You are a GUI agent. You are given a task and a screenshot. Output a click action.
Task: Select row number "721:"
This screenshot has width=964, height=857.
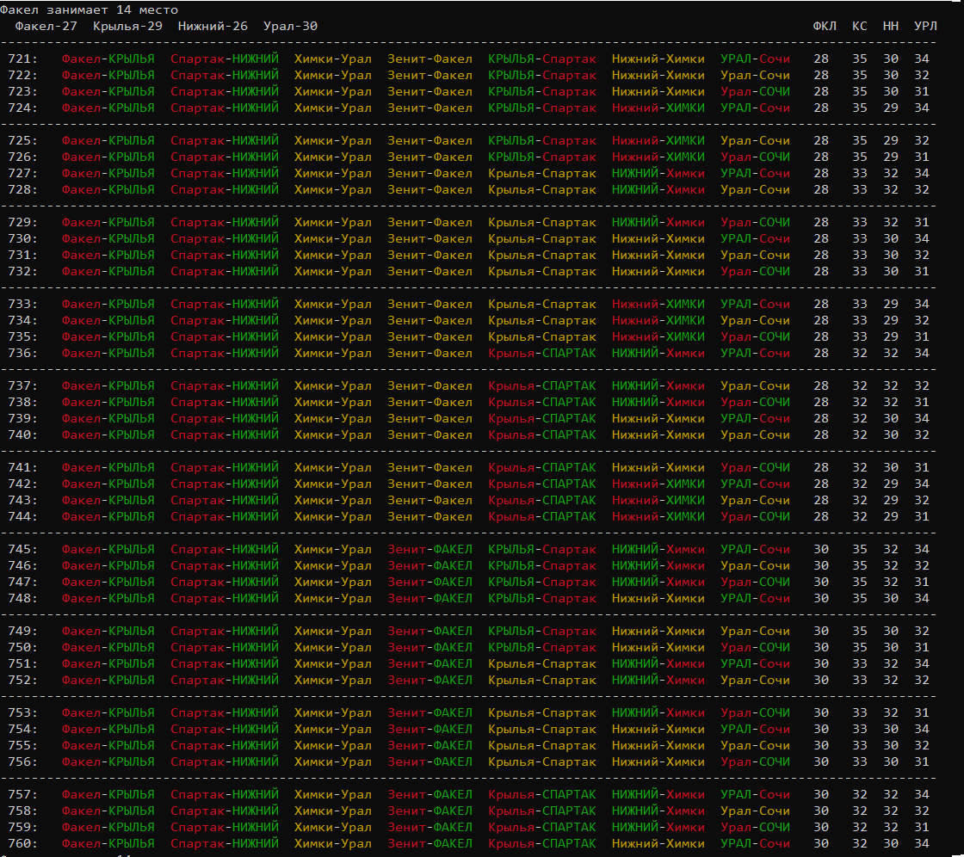(x=22, y=59)
